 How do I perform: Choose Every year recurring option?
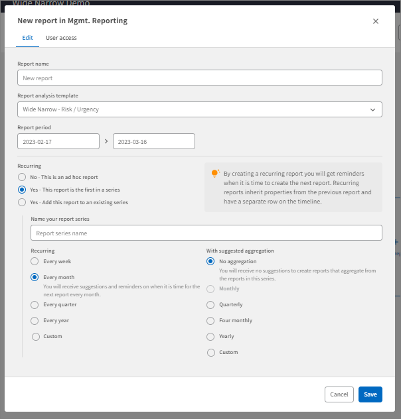(35, 320)
